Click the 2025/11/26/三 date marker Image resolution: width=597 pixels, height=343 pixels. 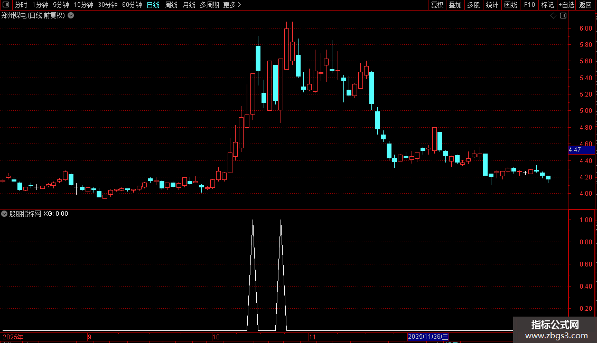point(428,337)
